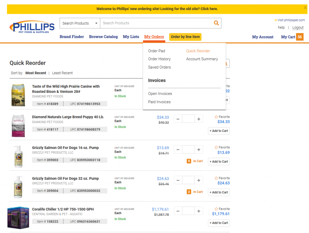Select Order History in dropdown menu
The height and width of the screenshot is (233, 309).
click(x=159, y=59)
